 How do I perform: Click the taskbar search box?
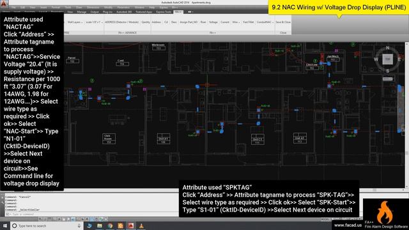(x=47, y=226)
